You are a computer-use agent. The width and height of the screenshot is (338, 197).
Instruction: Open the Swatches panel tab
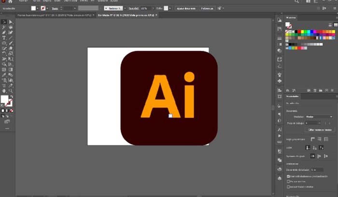tap(291, 17)
